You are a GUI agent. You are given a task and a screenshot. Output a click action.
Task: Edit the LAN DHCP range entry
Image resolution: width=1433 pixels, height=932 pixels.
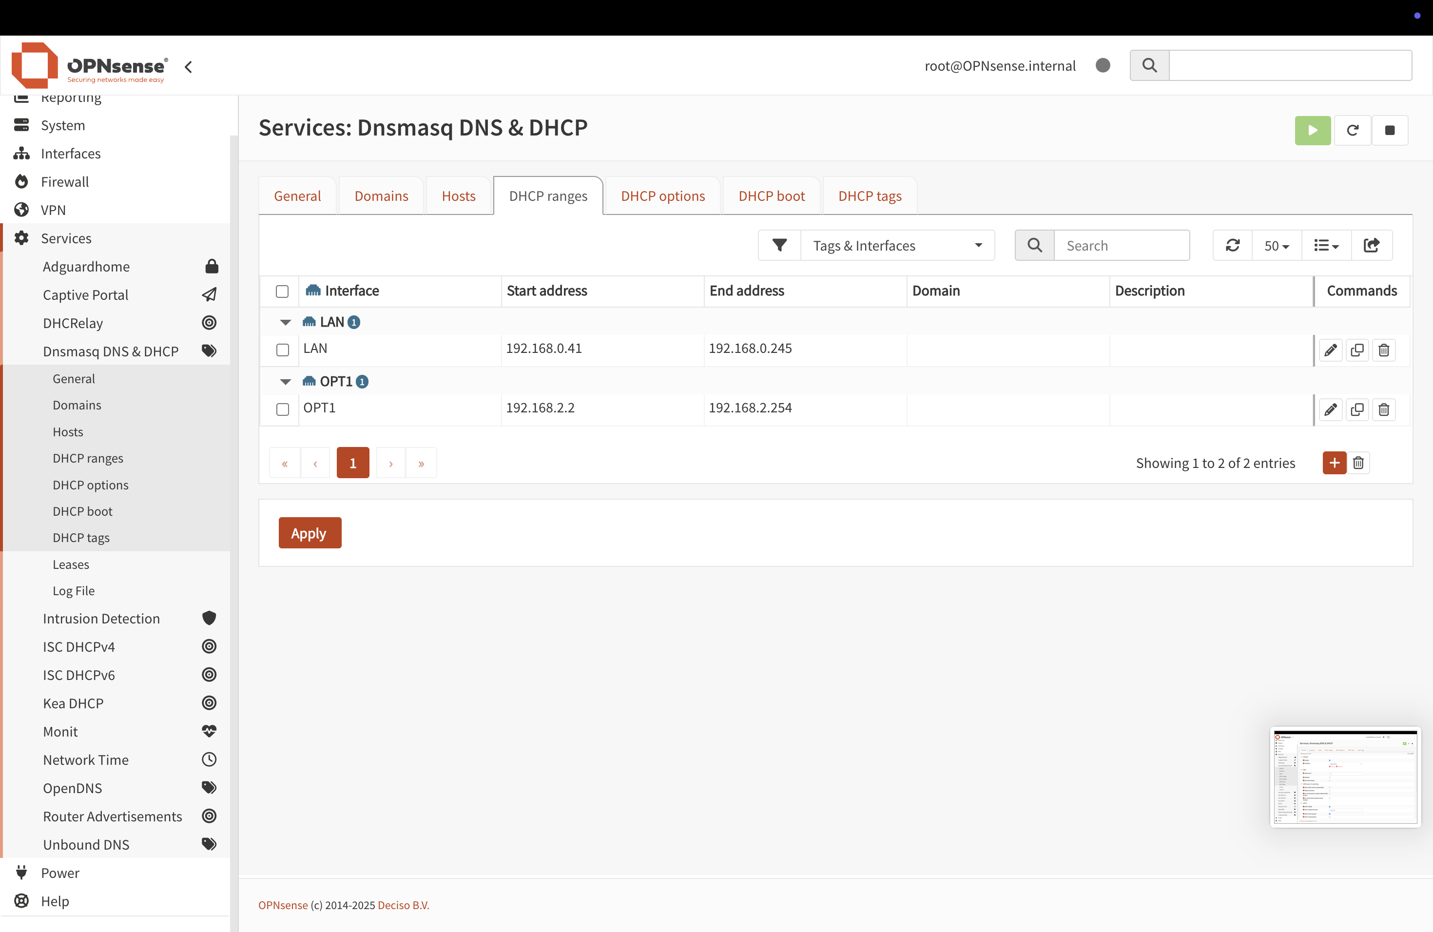click(1330, 350)
